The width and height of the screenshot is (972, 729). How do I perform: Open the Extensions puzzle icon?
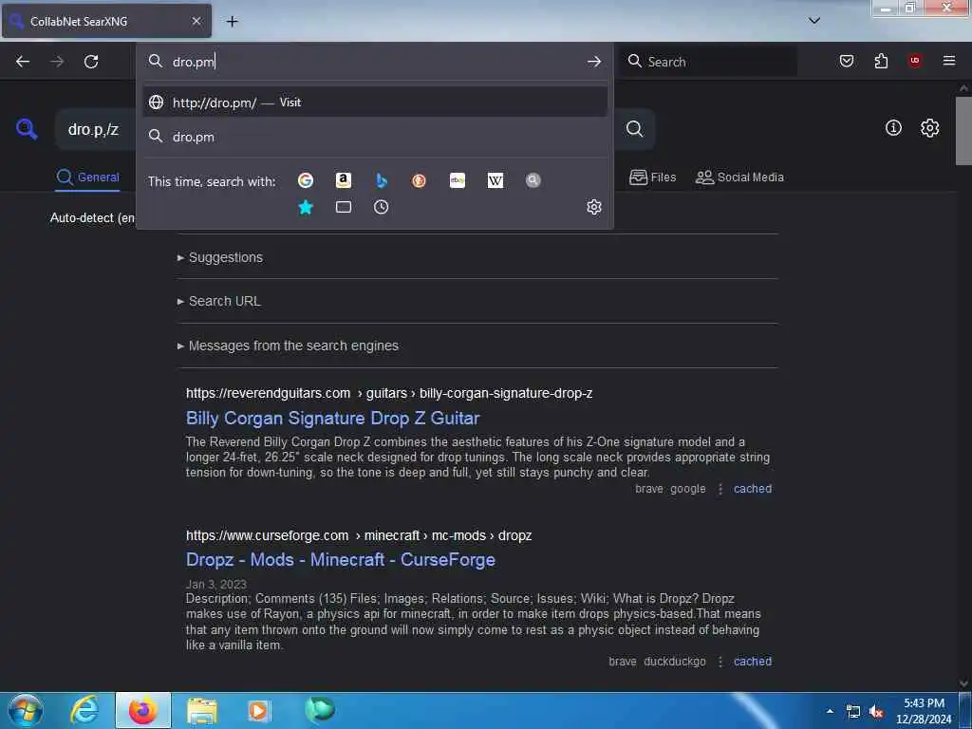tap(881, 61)
